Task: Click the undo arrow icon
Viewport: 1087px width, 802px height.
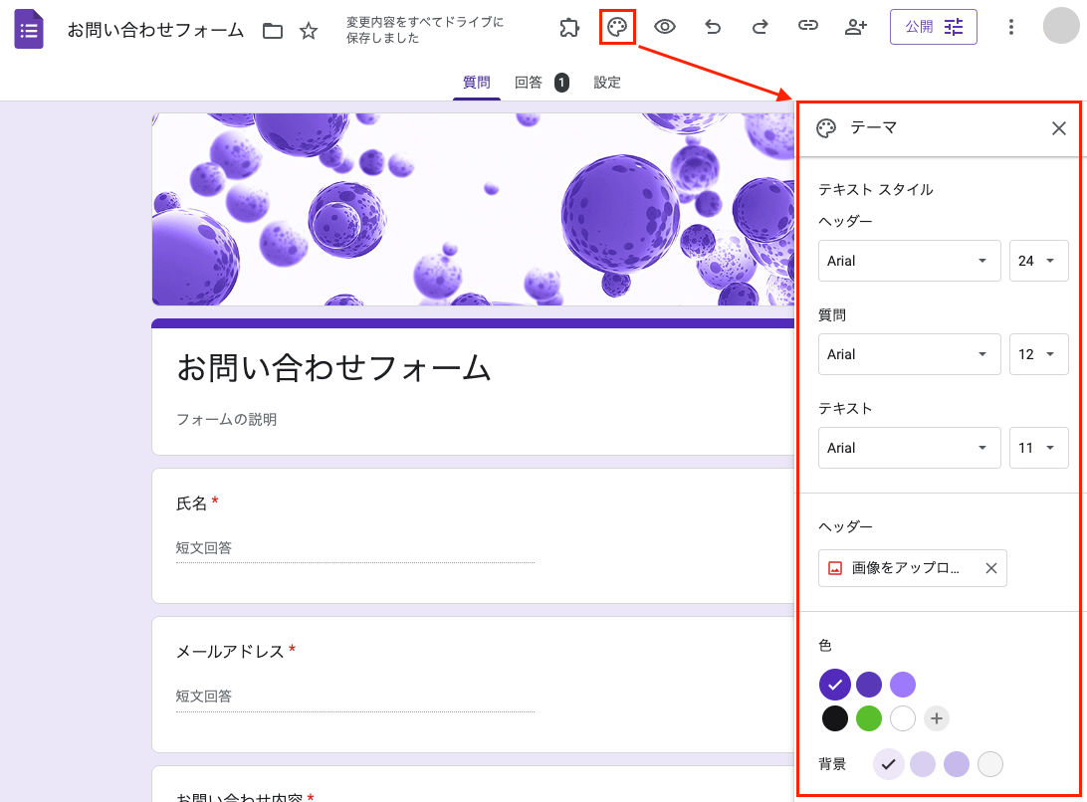Action: (713, 28)
